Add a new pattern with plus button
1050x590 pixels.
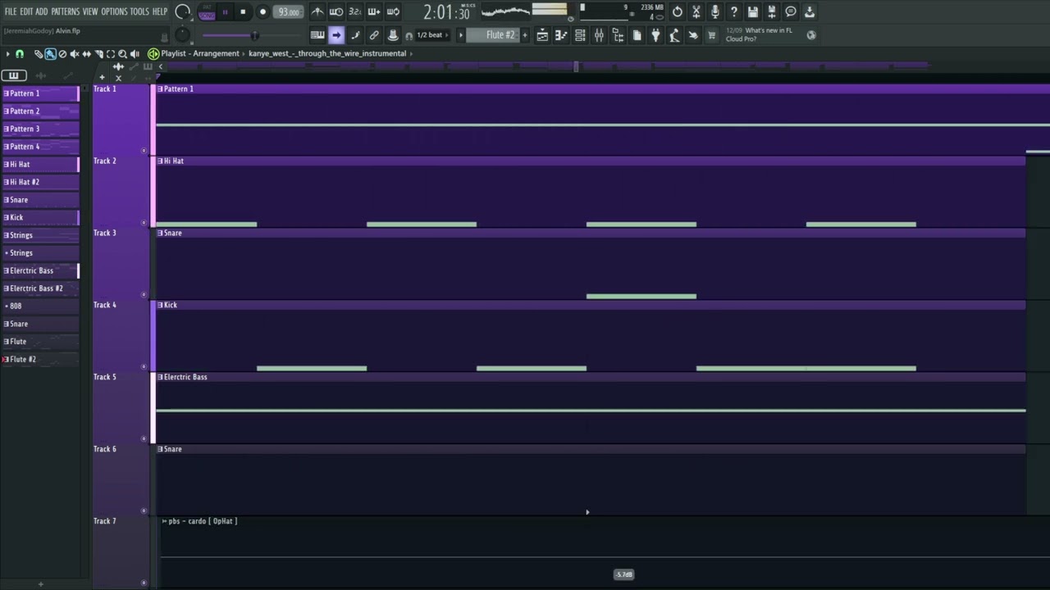click(525, 35)
